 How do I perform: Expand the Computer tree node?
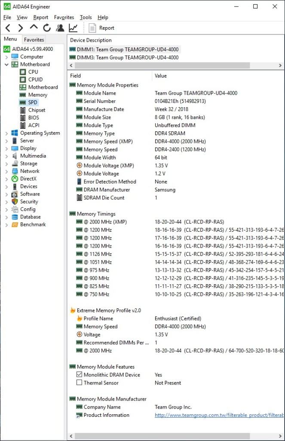click(6, 57)
